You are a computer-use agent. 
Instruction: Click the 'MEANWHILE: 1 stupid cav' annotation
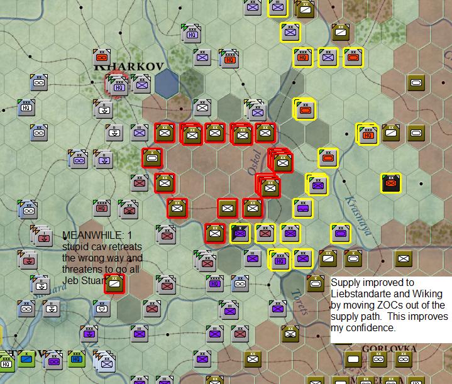[102, 258]
